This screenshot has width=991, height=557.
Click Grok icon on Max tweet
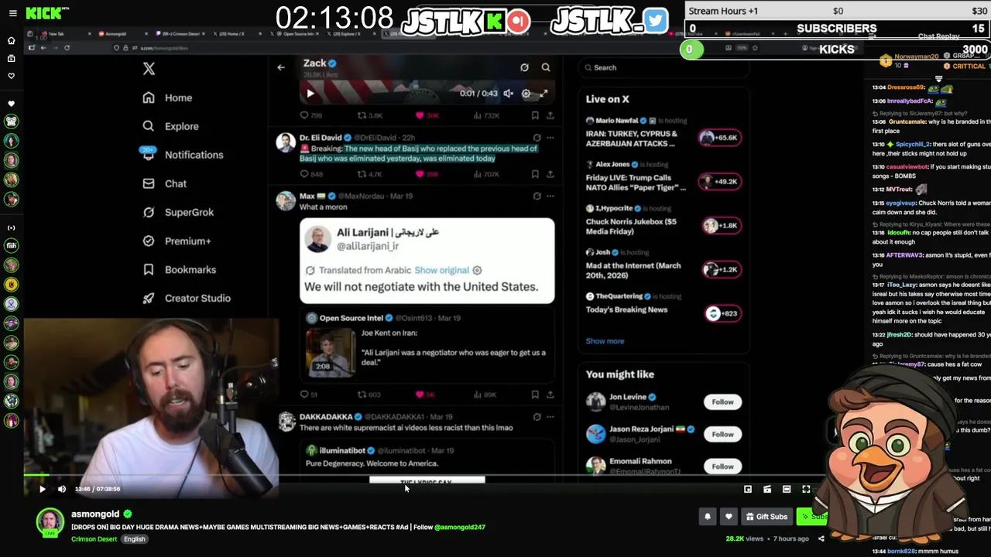click(x=537, y=196)
